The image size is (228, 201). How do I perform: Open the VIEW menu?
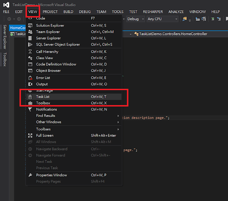33,12
